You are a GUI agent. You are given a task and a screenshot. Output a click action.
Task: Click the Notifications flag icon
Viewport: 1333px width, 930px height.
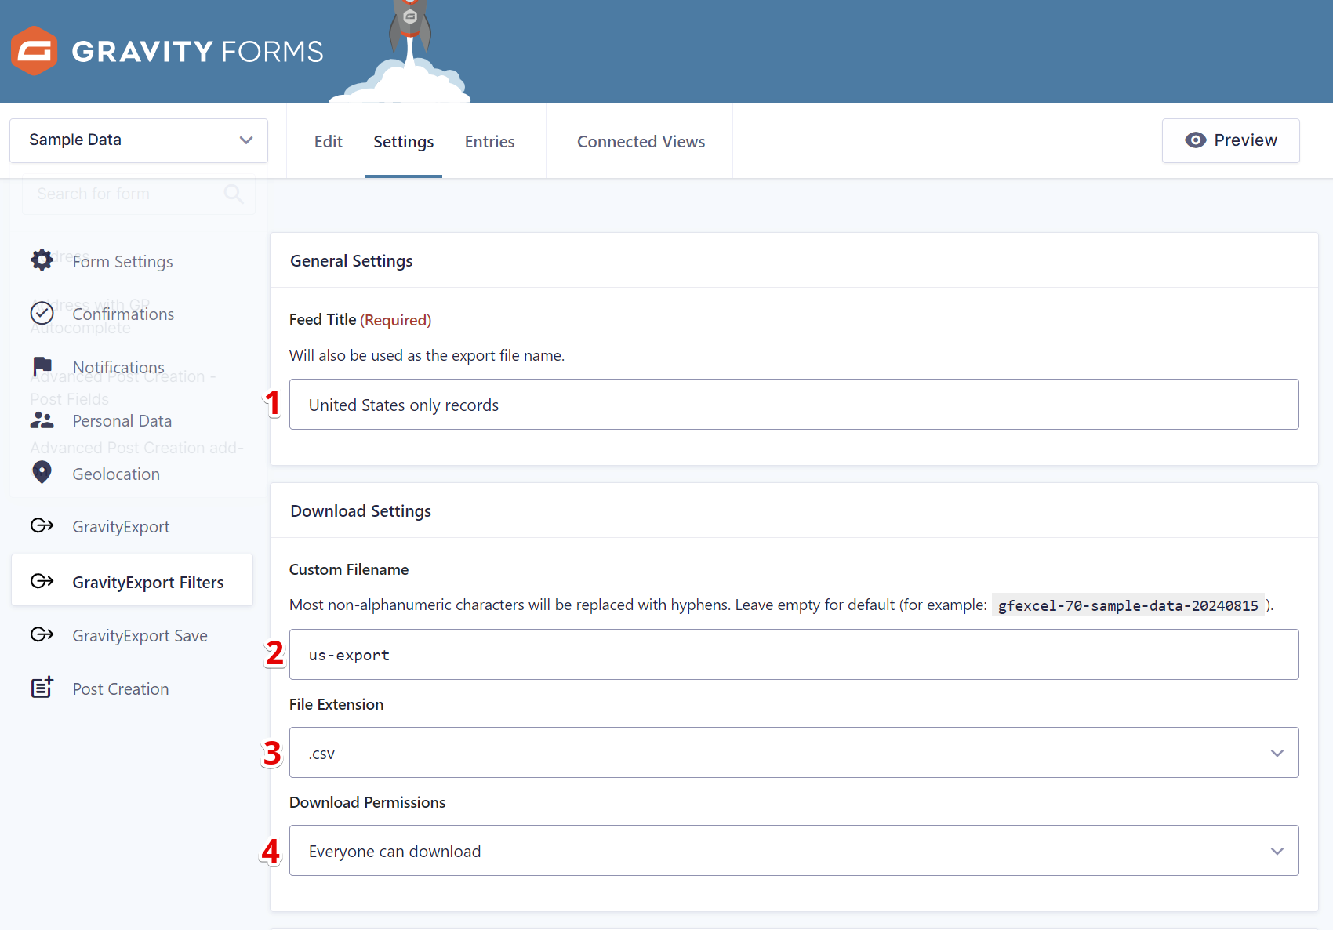click(42, 365)
